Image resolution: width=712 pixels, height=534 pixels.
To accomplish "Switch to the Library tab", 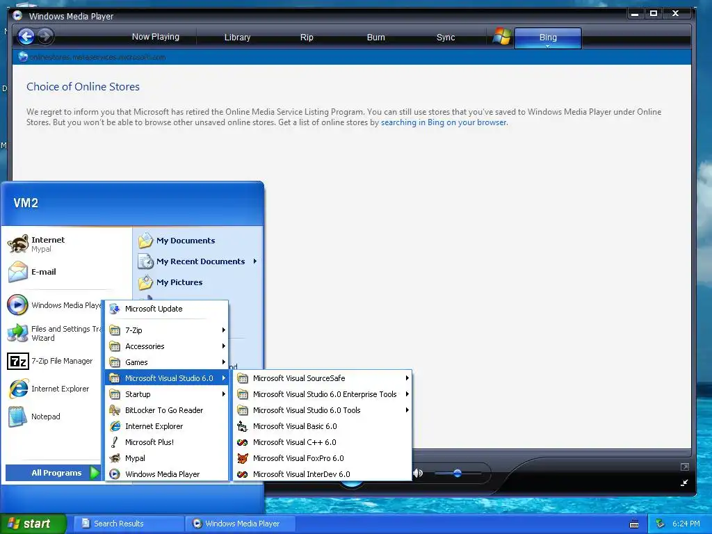I will 238,38.
